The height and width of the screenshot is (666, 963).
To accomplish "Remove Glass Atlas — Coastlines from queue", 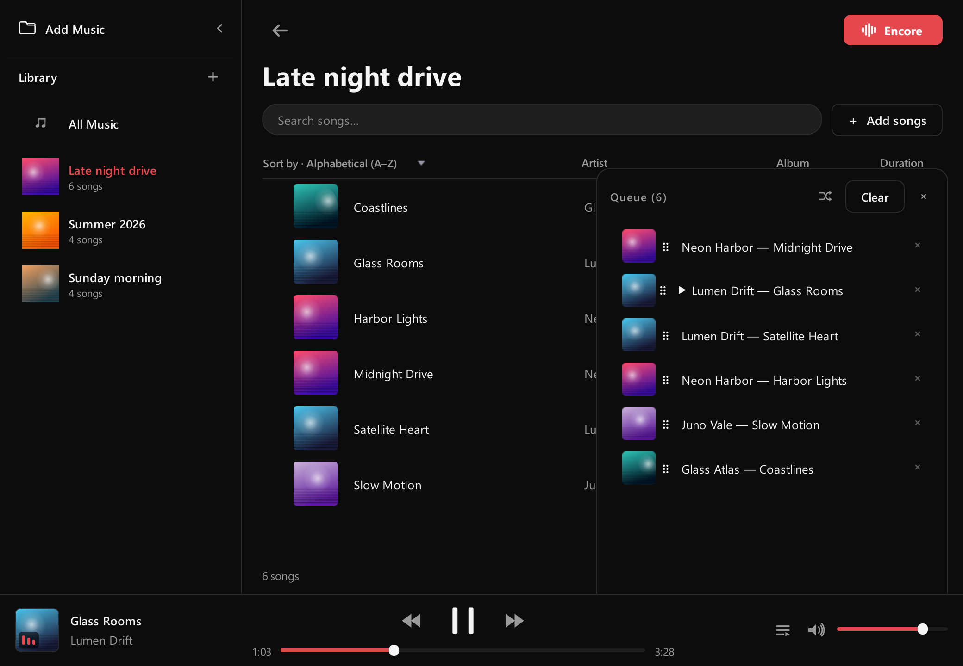I will (918, 467).
